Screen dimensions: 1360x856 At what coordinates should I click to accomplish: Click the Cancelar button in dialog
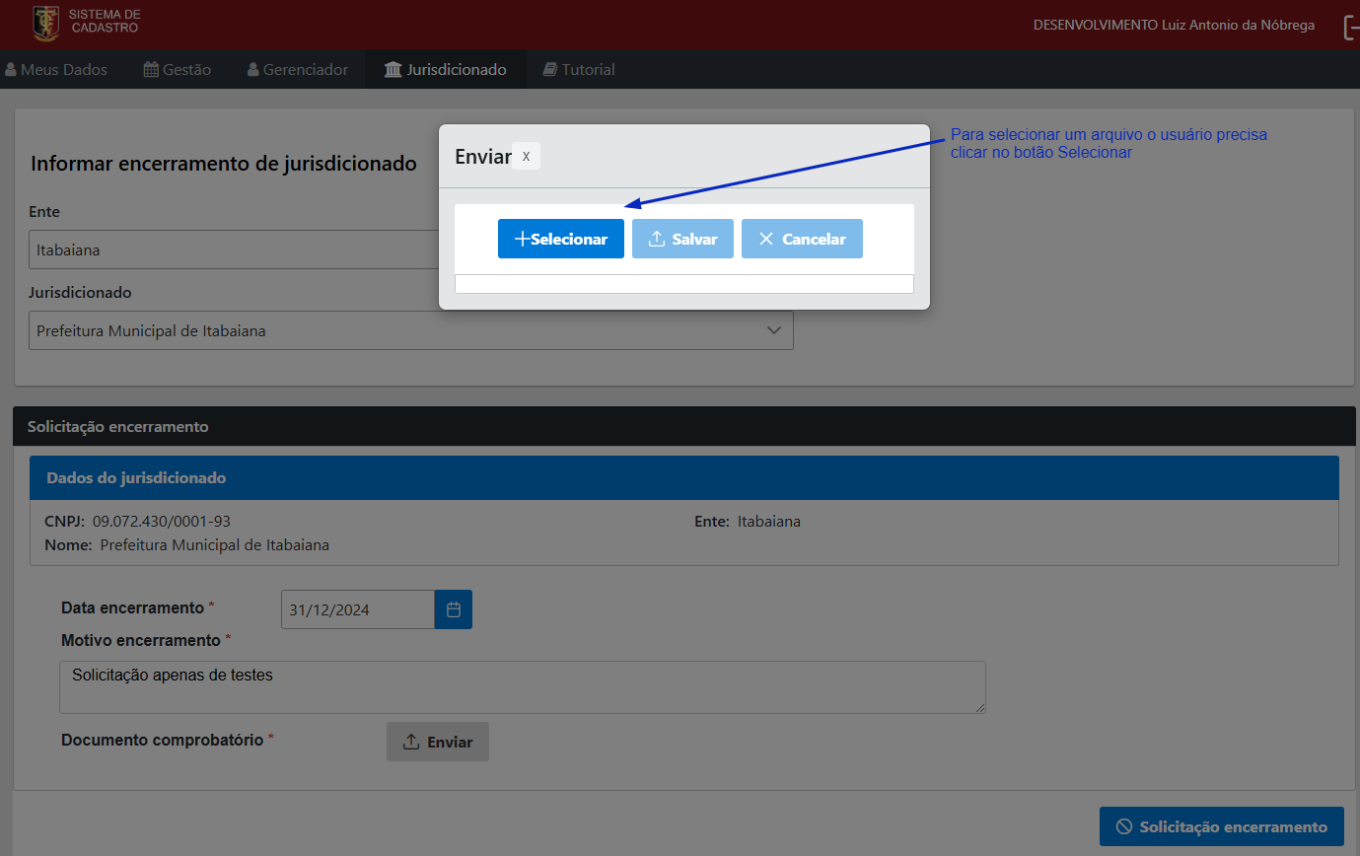click(802, 239)
